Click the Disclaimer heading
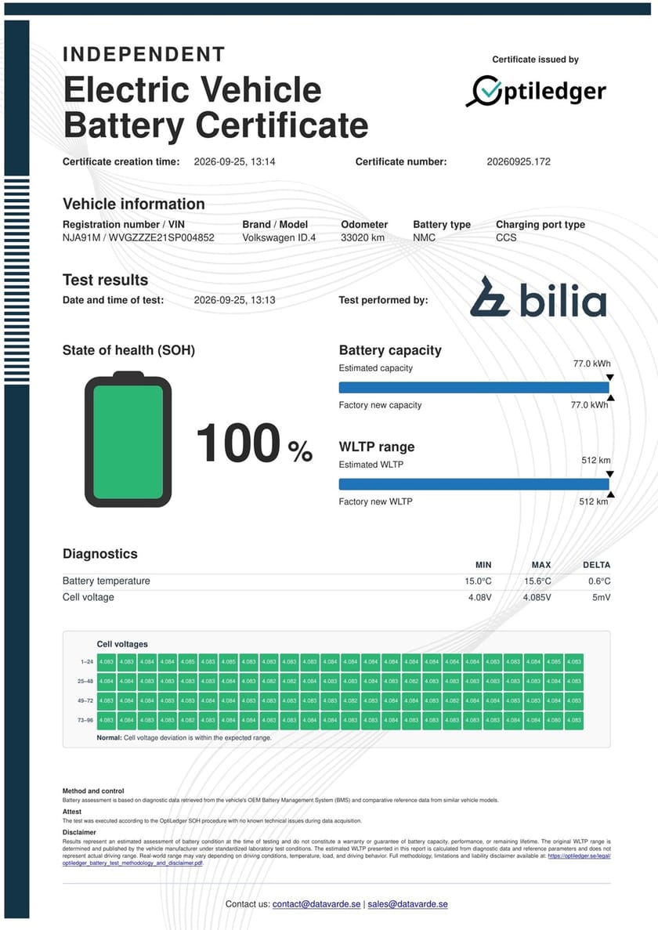 (x=79, y=832)
